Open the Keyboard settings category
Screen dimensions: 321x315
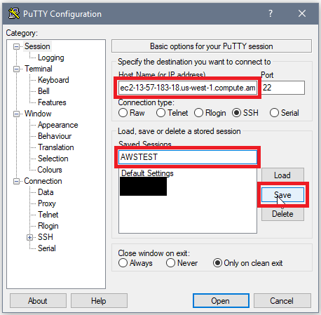53,80
